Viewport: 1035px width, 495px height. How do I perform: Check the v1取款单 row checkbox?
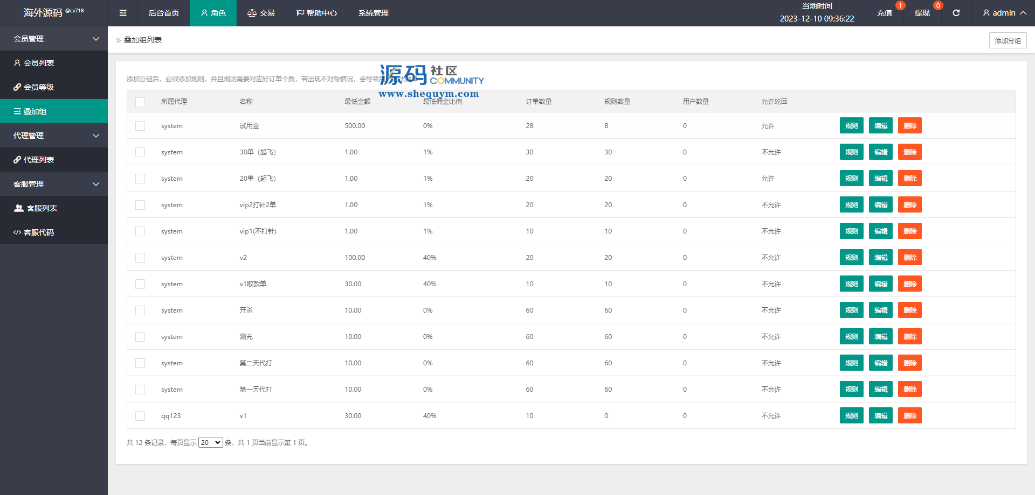[140, 284]
